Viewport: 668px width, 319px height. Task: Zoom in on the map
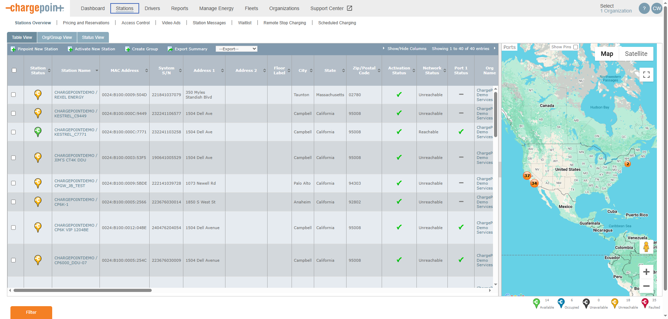[646, 272]
